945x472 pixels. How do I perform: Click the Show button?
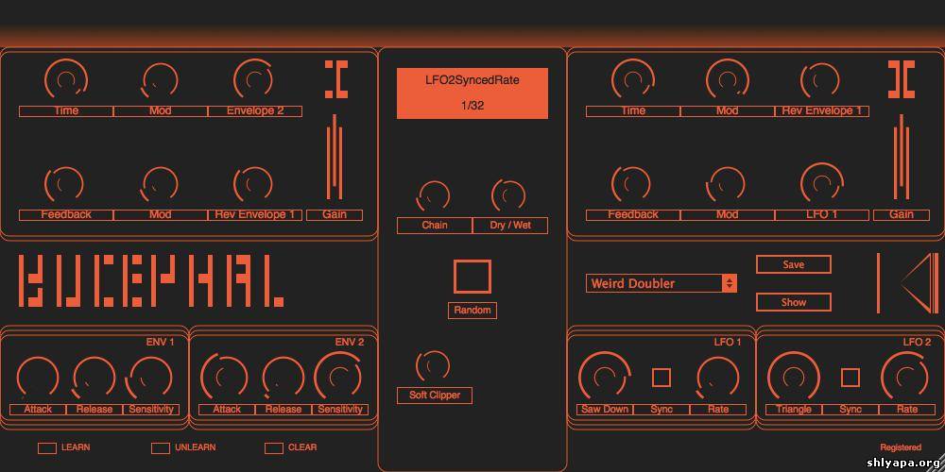pos(793,302)
